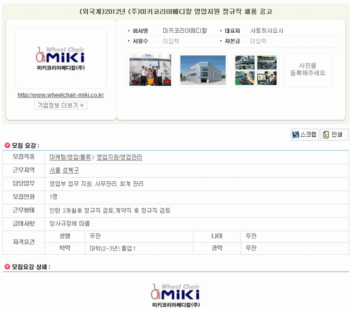Open the wheelchair-miki.co.kr website link
This screenshot has width=351, height=310.
pos(61,95)
